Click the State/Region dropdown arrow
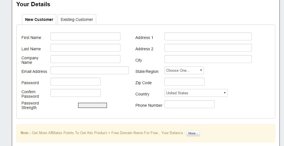This screenshot has width=284, height=146. click(201, 70)
